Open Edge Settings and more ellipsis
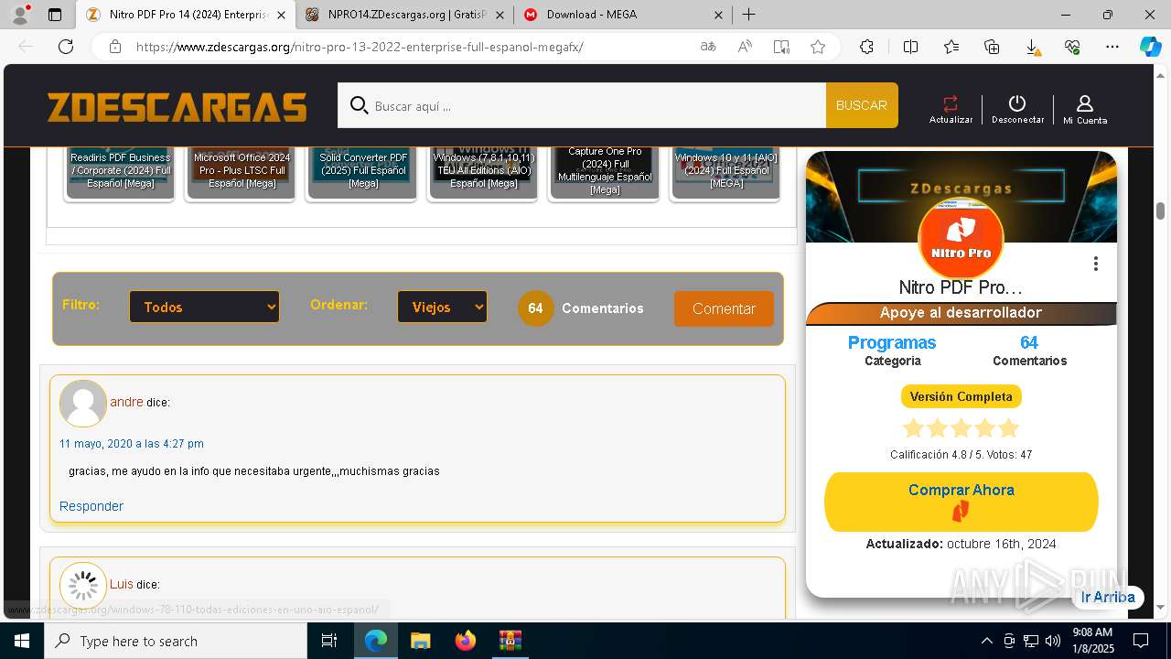This screenshot has height=659, width=1171. tap(1112, 47)
